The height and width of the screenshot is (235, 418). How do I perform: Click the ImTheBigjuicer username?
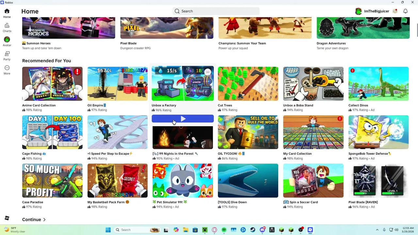(377, 11)
